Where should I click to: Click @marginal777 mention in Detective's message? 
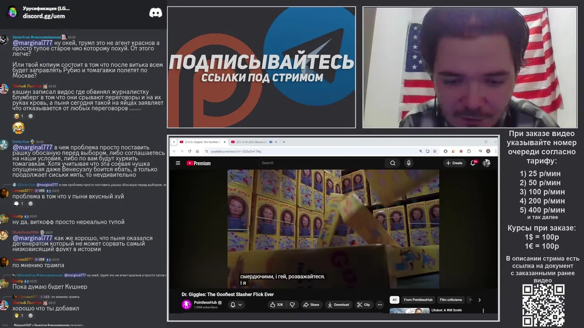coord(32,147)
